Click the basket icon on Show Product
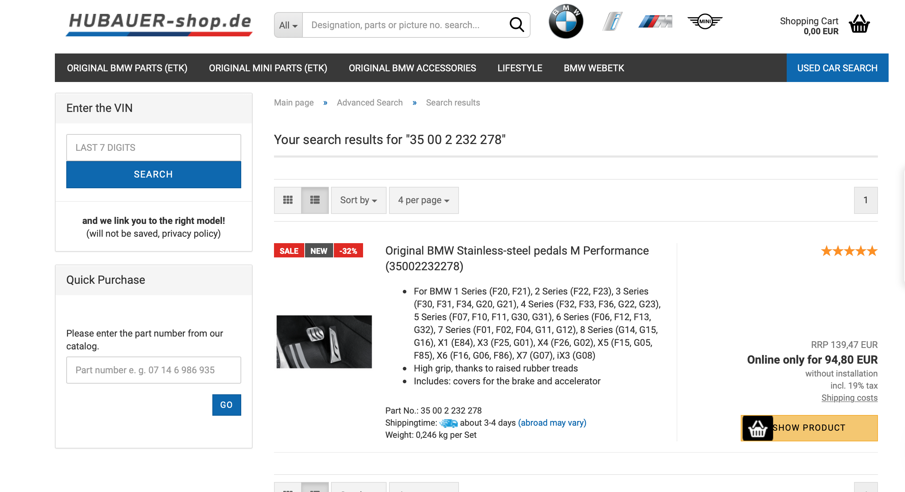This screenshot has width=905, height=492. (x=757, y=428)
